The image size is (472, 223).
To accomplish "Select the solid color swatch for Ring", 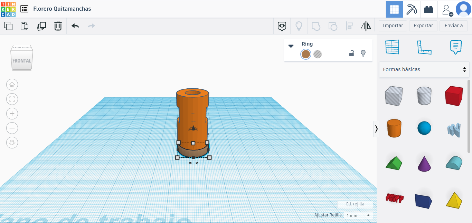I will pyautogui.click(x=306, y=54).
